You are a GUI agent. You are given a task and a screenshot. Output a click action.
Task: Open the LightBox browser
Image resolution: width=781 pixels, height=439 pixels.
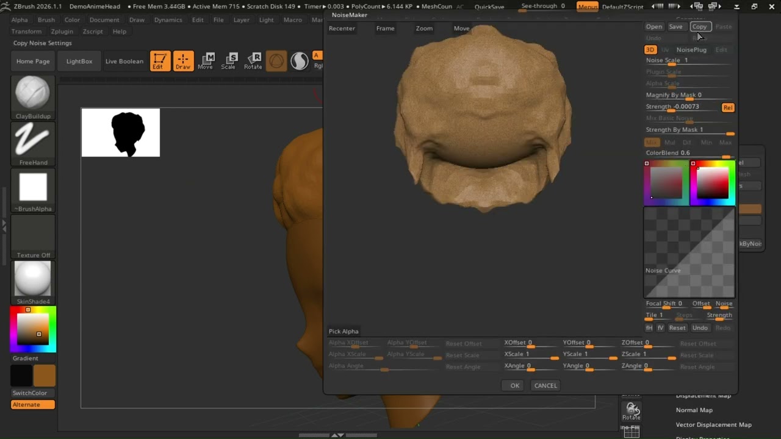click(79, 61)
